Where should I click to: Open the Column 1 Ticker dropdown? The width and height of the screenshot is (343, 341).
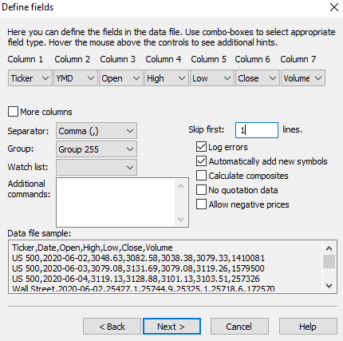tap(30, 78)
